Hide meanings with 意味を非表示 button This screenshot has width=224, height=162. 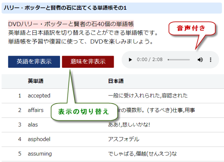coord(88,62)
